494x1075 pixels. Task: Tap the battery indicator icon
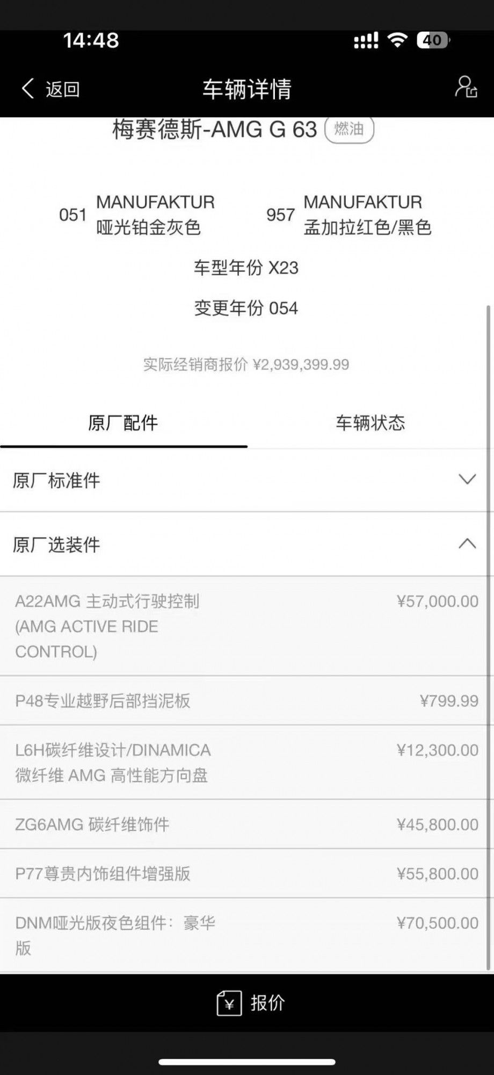click(434, 40)
